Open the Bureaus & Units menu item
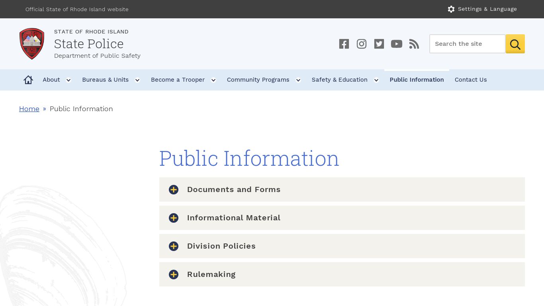Viewport: 544px width, 306px height. (106, 80)
